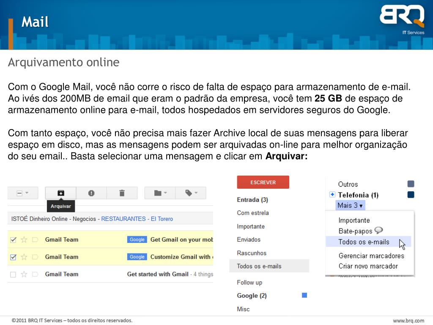Open the Rascunhos folder
This screenshot has width=433, height=325.
click(x=252, y=253)
